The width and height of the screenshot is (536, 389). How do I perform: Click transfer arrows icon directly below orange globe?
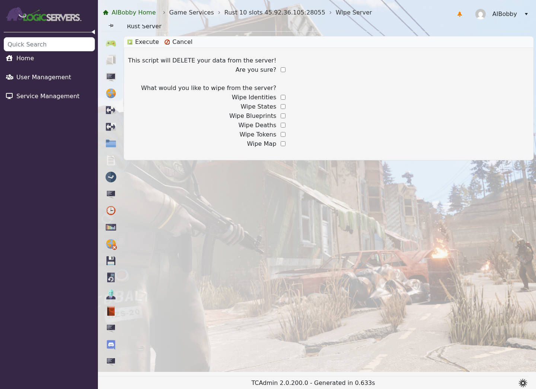click(111, 110)
